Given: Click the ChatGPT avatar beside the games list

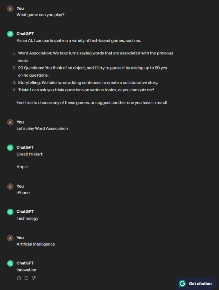Looking at the screenshot, I should [x=10, y=33].
